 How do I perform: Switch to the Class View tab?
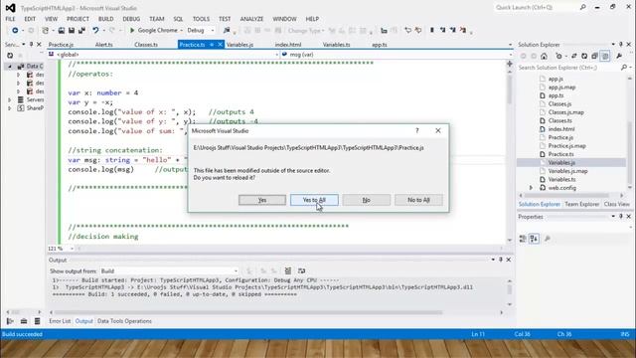(x=616, y=204)
